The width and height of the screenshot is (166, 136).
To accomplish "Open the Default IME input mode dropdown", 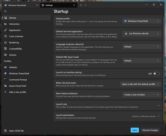I will click(142, 61).
